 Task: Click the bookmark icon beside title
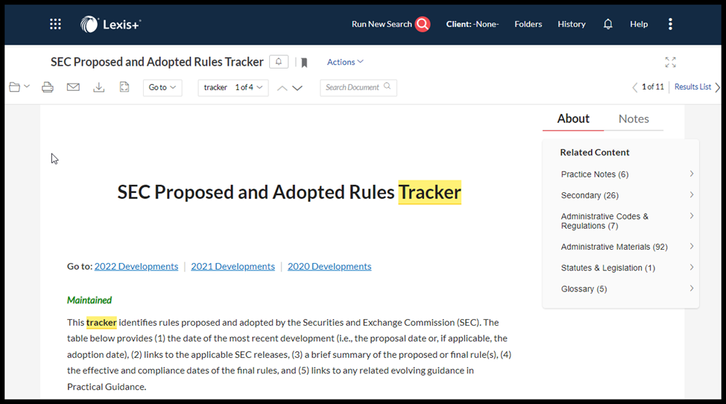(x=304, y=63)
